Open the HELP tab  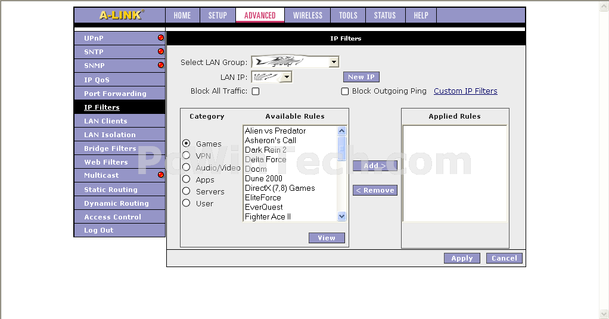pyautogui.click(x=421, y=15)
